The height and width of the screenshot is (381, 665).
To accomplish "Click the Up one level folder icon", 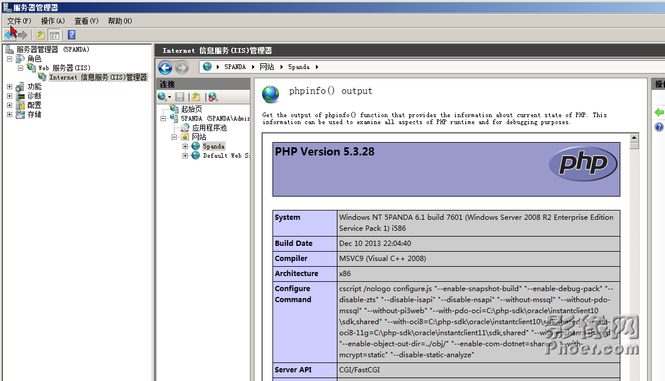I will (40, 35).
